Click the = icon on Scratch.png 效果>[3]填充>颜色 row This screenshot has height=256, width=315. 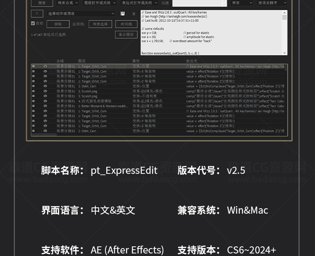pyautogui.click(x=33, y=91)
